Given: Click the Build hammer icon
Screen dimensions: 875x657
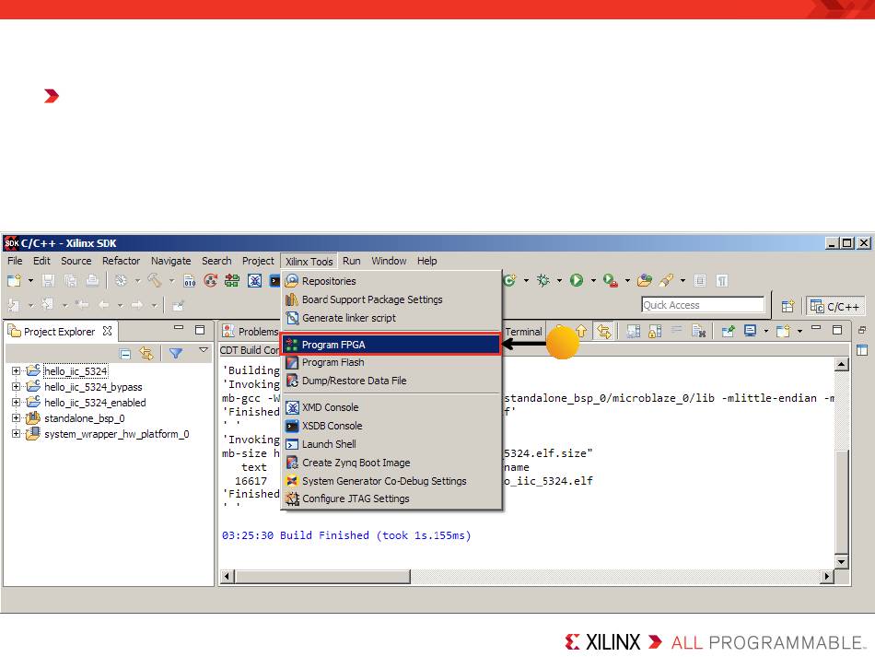Looking at the screenshot, I should (x=155, y=280).
